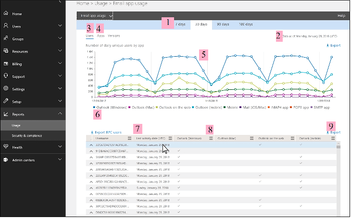Click the Resources icon in sidebar
This screenshot has width=351, height=218.
[6, 51]
